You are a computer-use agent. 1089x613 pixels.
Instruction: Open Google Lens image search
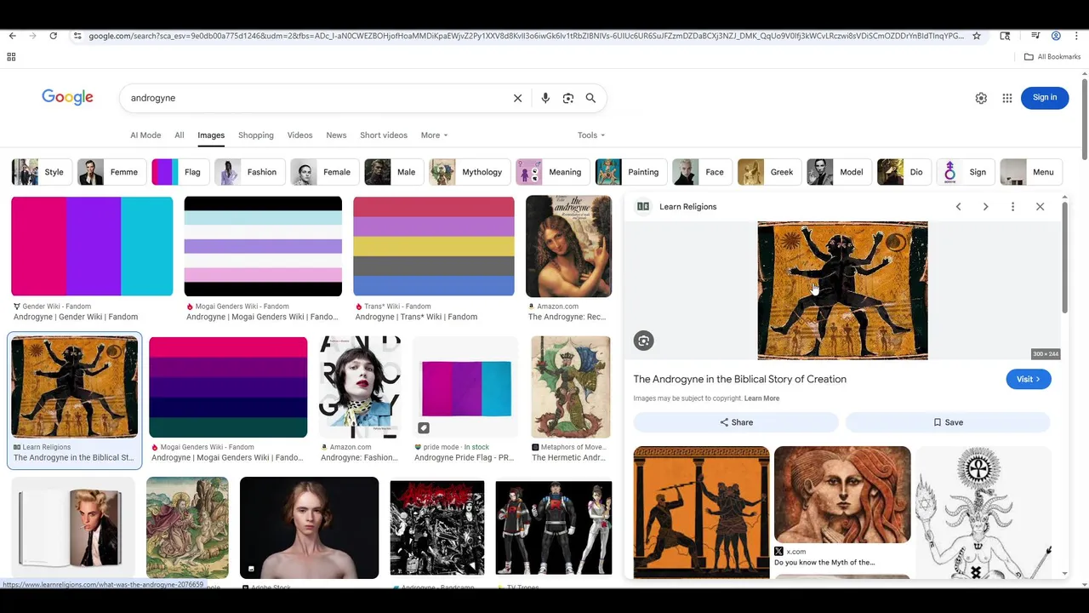click(568, 98)
